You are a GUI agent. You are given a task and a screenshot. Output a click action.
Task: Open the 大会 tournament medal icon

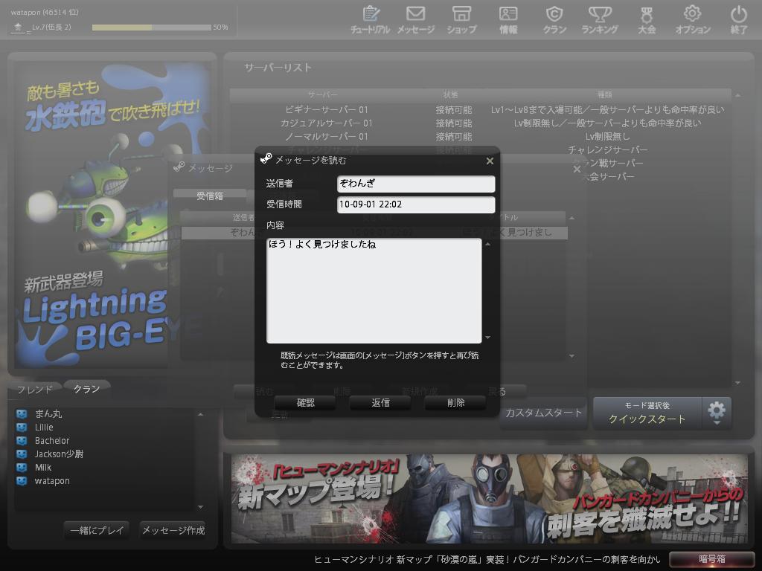coord(647,19)
